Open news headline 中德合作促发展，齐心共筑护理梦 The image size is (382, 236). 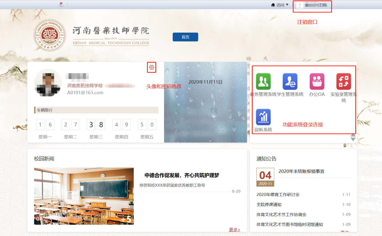pyautogui.click(x=182, y=175)
